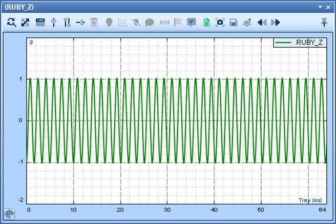336x224 pixels.
Task: Click the "30" time axis value
Action: pos(167,210)
